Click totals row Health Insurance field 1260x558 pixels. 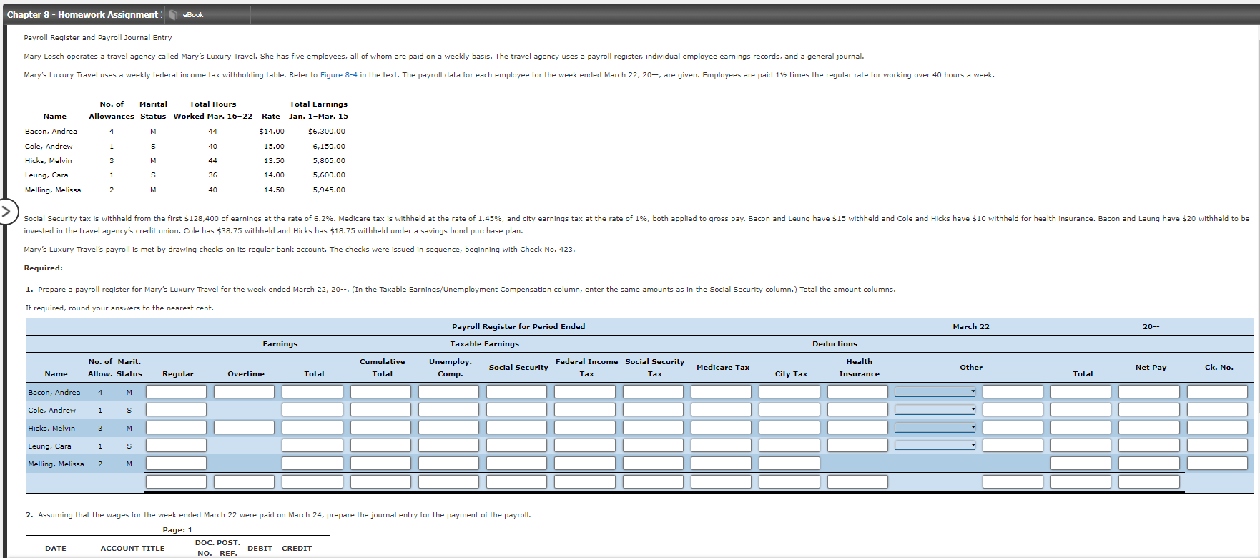click(x=857, y=482)
